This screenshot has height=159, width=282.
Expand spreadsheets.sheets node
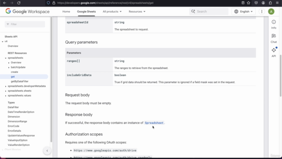[6, 91]
